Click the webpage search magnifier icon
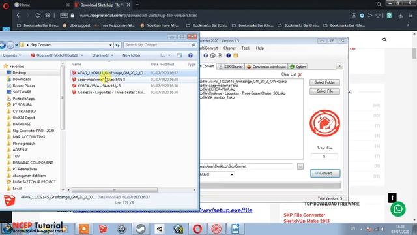The image size is (417, 235). pyautogui.click(x=384, y=40)
